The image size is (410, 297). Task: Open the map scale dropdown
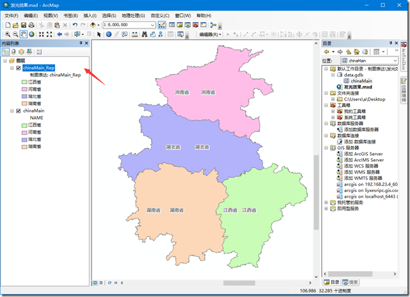[x=153, y=25]
